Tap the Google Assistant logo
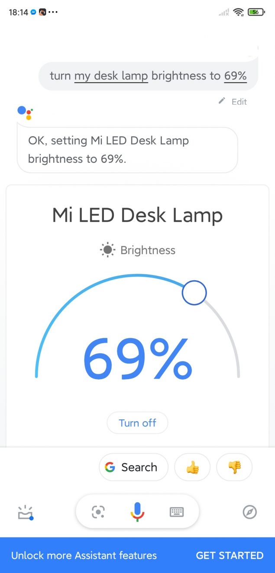The width and height of the screenshot is (275, 573). click(x=25, y=112)
